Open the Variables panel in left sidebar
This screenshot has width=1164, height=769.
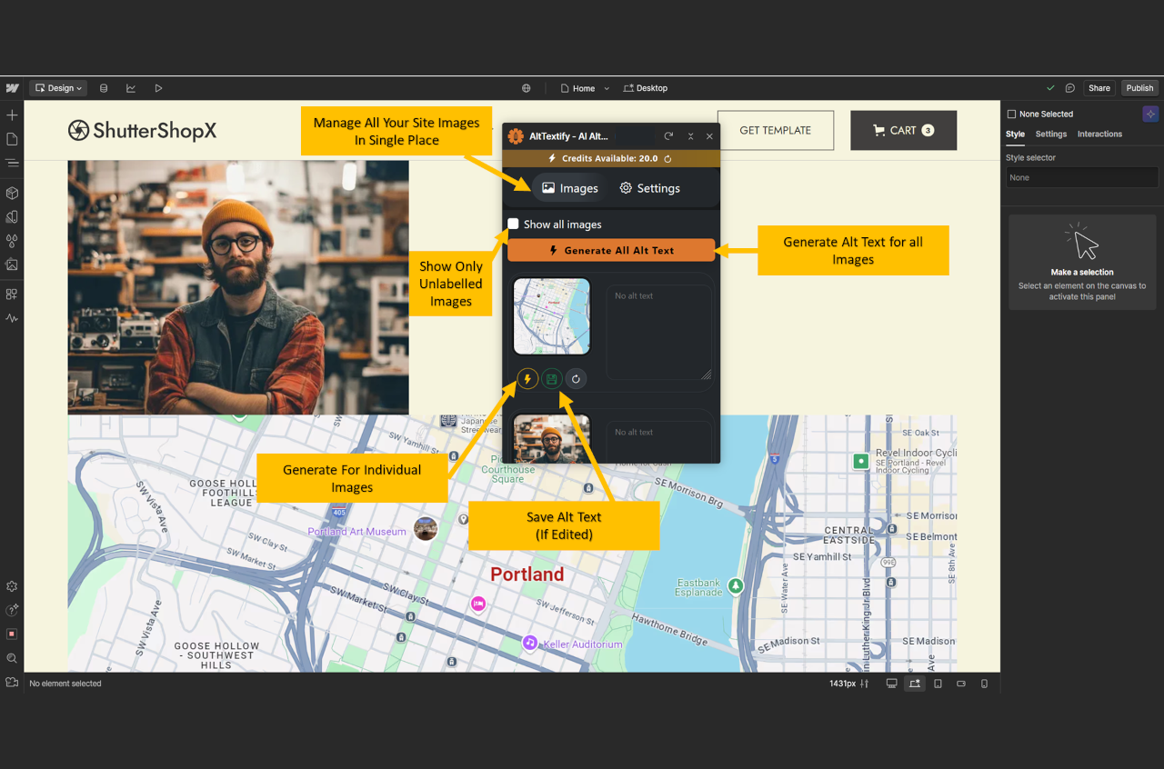[x=12, y=217]
